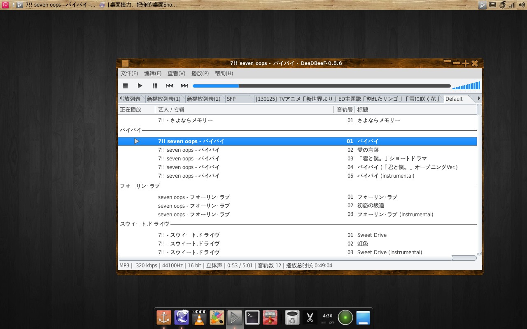Click the playlist horizontal scrollbar
The image size is (527, 329).
(297, 258)
